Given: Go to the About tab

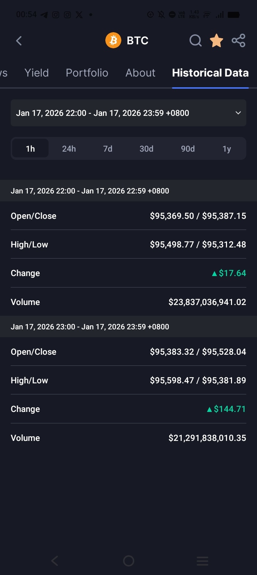Looking at the screenshot, I should coord(140,73).
